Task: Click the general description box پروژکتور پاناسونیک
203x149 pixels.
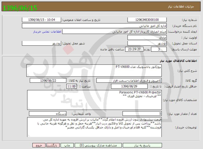Action: click(94, 71)
